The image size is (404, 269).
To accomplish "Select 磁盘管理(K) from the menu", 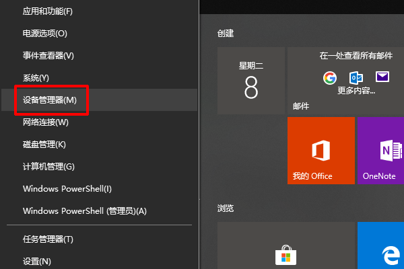I will tap(44, 145).
